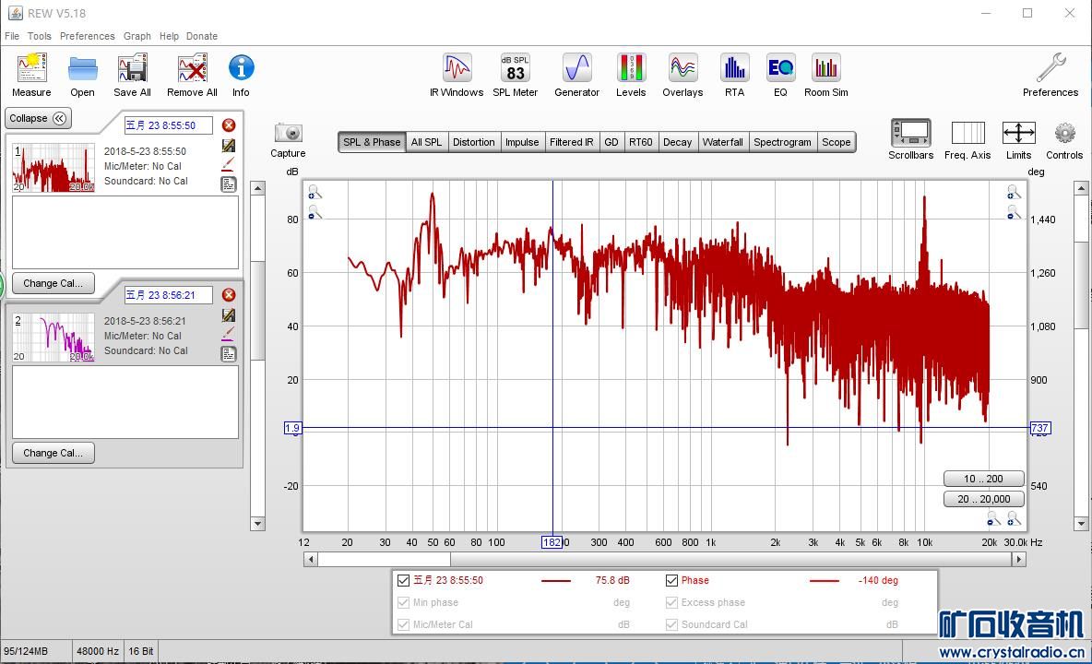The image size is (1092, 664).
Task: Open the graph Controls gear
Action: 1064,135
